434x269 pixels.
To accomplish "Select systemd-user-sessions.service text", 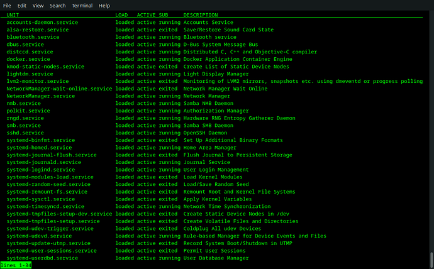I will coord(52,251).
